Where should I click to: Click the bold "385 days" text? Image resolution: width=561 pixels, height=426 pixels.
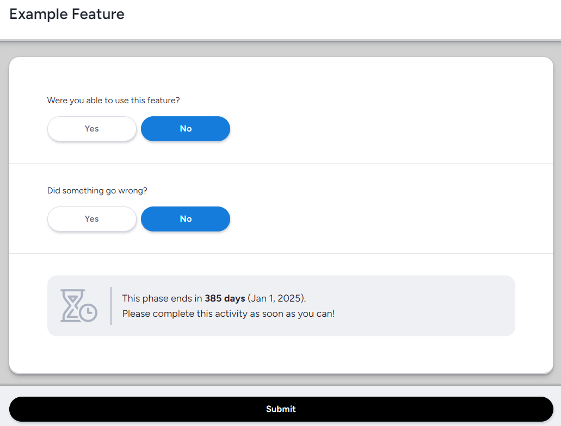click(x=225, y=298)
